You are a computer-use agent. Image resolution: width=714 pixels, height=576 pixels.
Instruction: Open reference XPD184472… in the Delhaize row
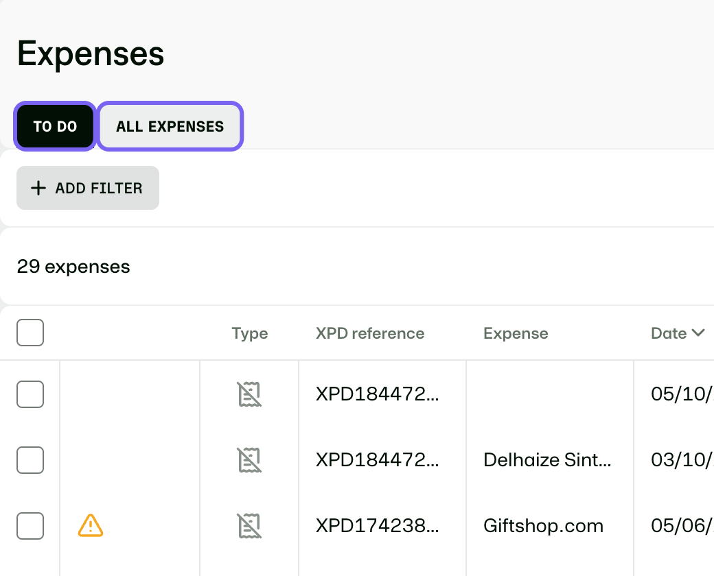(377, 460)
